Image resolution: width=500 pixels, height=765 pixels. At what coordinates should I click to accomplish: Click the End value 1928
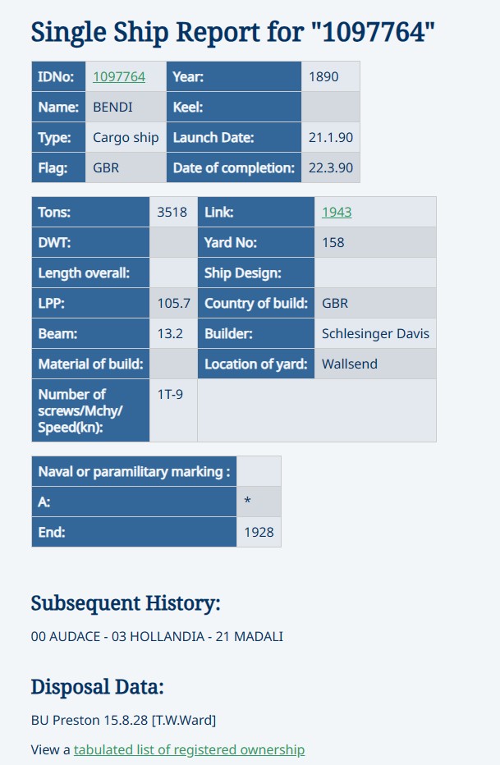pos(259,532)
